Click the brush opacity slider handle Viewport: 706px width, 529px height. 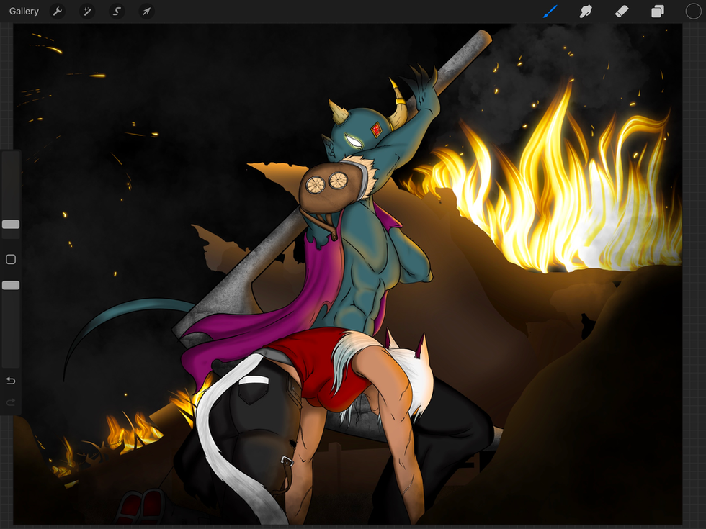[11, 285]
